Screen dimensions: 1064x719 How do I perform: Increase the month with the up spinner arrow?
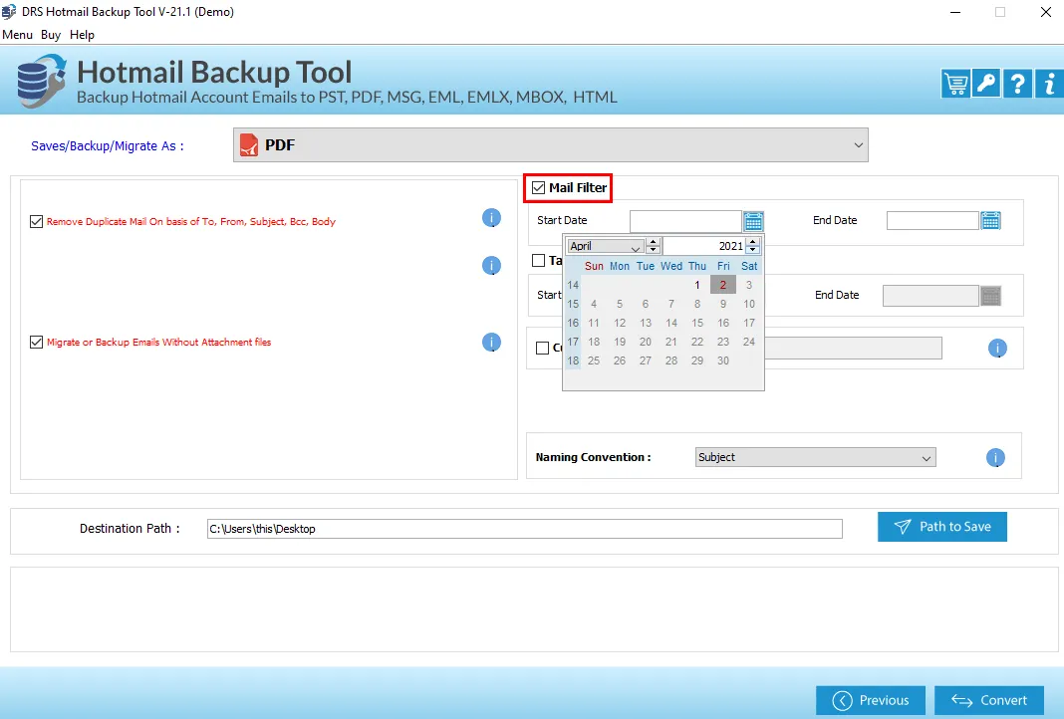tap(653, 242)
